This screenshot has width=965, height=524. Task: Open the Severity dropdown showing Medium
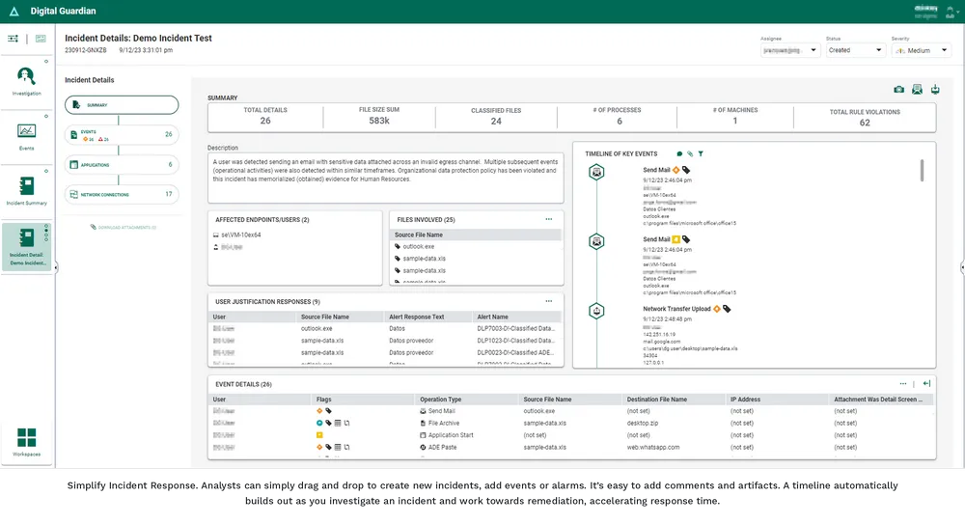pos(922,50)
